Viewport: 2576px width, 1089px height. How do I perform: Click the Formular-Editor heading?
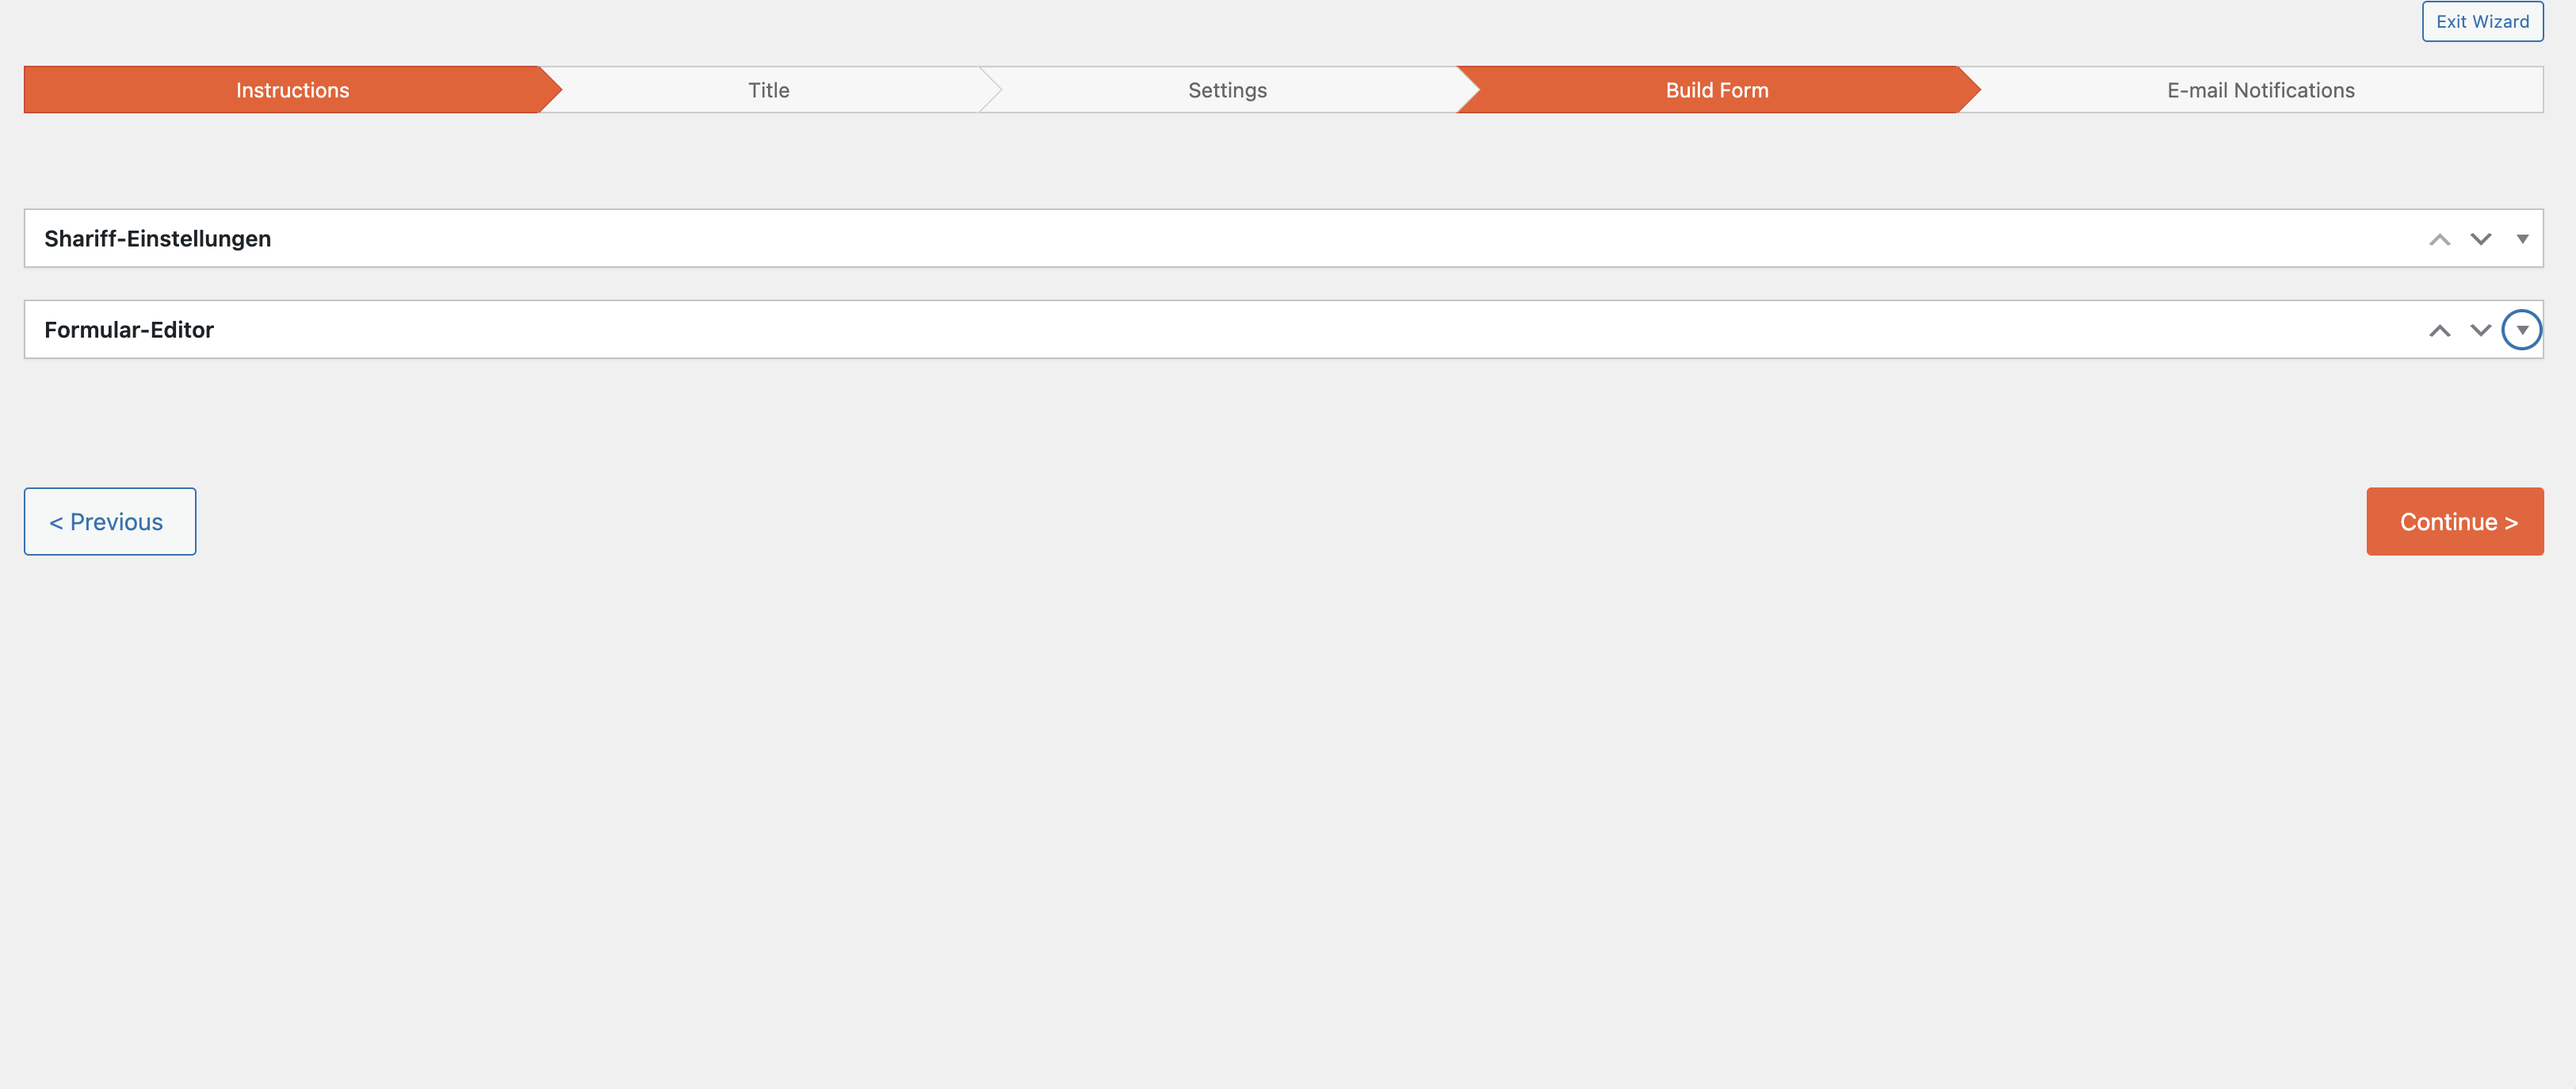pyautogui.click(x=129, y=330)
